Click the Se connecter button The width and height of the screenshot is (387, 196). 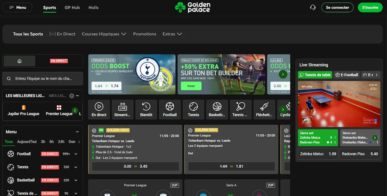[x=337, y=7]
